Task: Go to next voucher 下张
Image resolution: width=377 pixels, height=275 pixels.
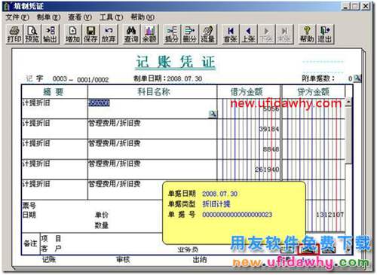Action: click(266, 35)
